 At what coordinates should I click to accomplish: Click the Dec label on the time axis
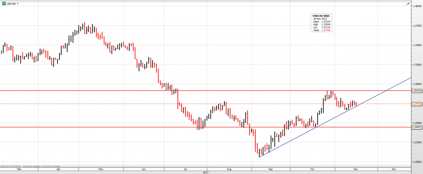point(393,169)
